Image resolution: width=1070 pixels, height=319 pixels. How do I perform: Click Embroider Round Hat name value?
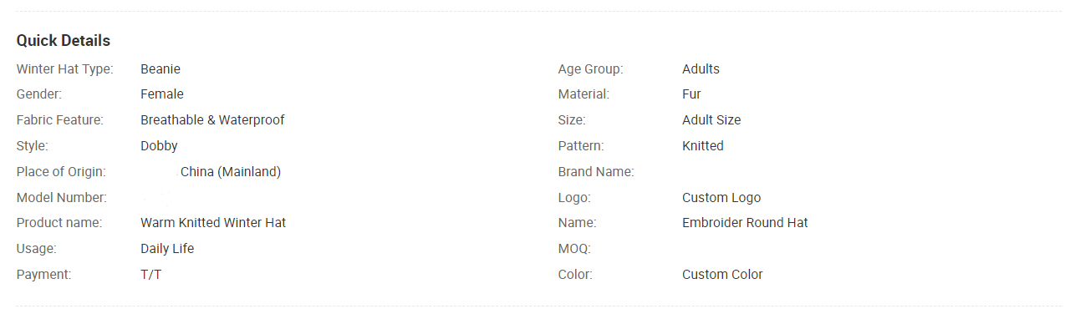click(745, 223)
